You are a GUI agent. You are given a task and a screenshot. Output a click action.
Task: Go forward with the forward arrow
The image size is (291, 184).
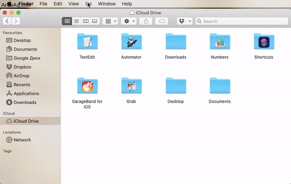click(x=16, y=21)
